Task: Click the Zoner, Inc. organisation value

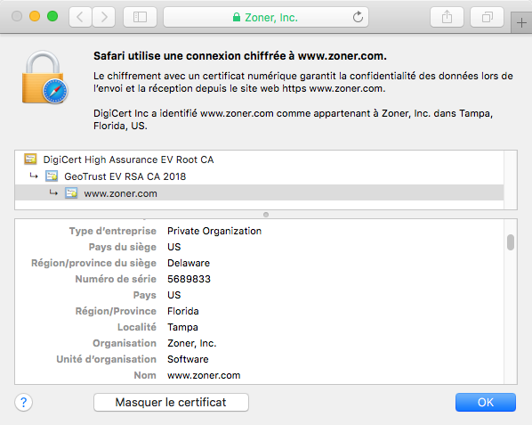Action: (x=191, y=343)
